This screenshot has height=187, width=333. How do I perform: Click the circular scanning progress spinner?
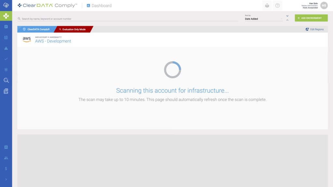click(x=172, y=70)
